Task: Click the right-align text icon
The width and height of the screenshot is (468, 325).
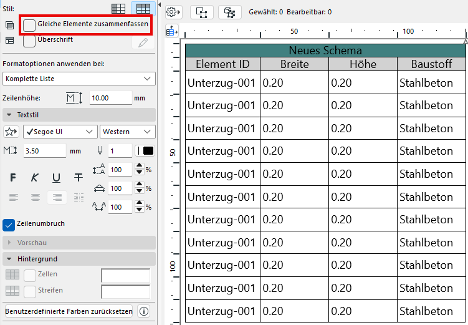Action: (x=56, y=197)
